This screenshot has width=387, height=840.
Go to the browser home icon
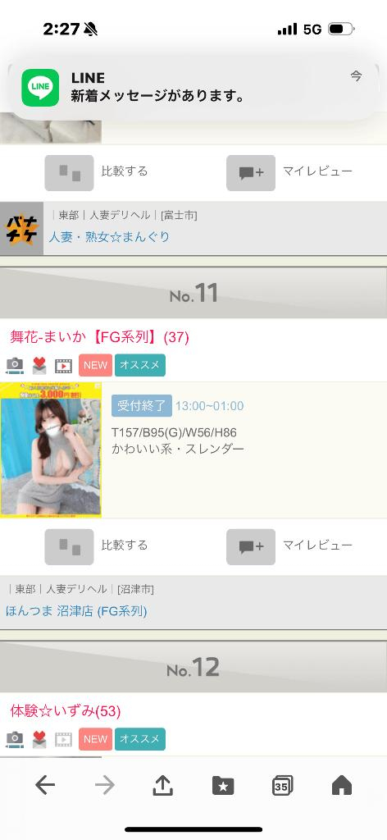coord(342,785)
